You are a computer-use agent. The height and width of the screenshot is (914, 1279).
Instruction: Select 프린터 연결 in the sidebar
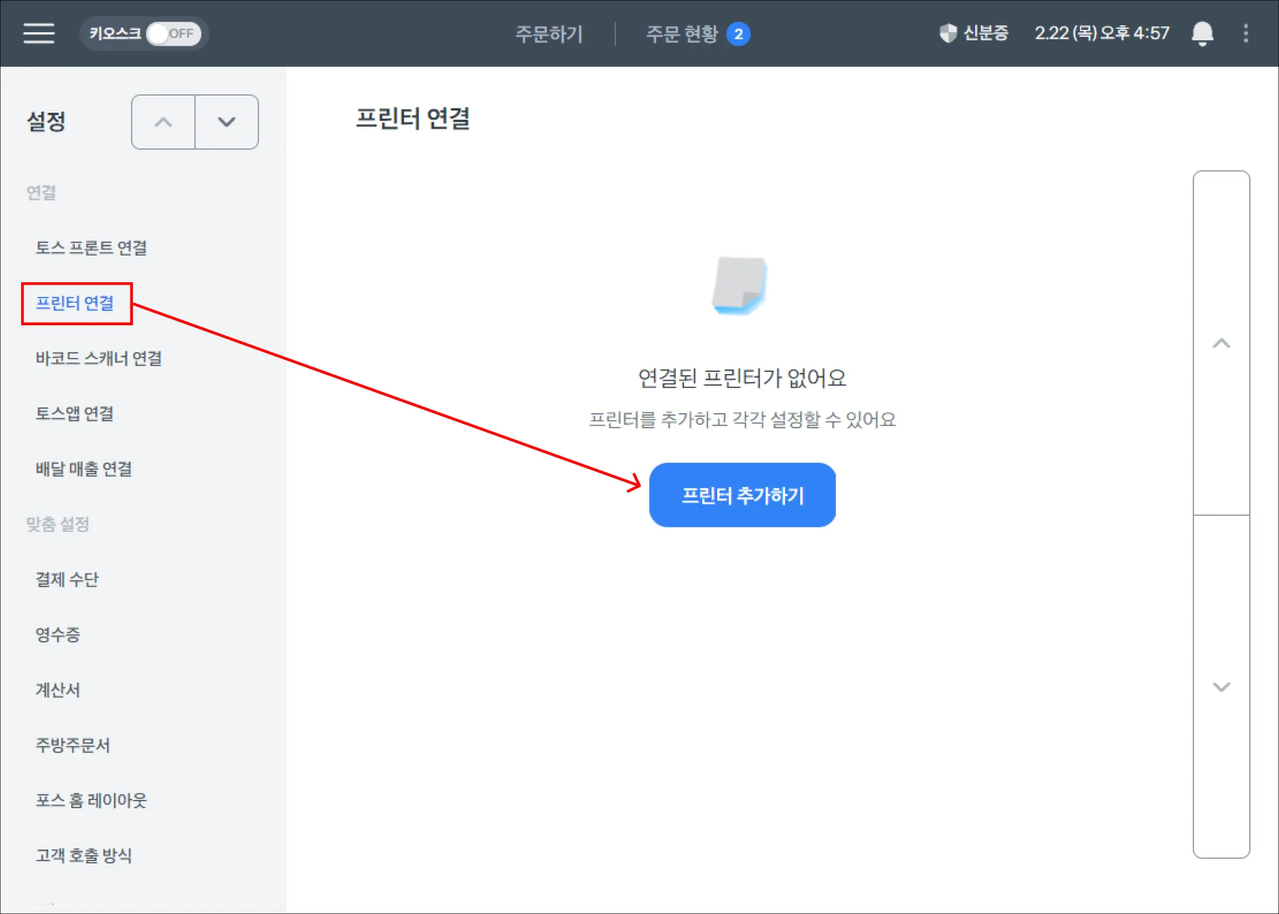pos(75,303)
